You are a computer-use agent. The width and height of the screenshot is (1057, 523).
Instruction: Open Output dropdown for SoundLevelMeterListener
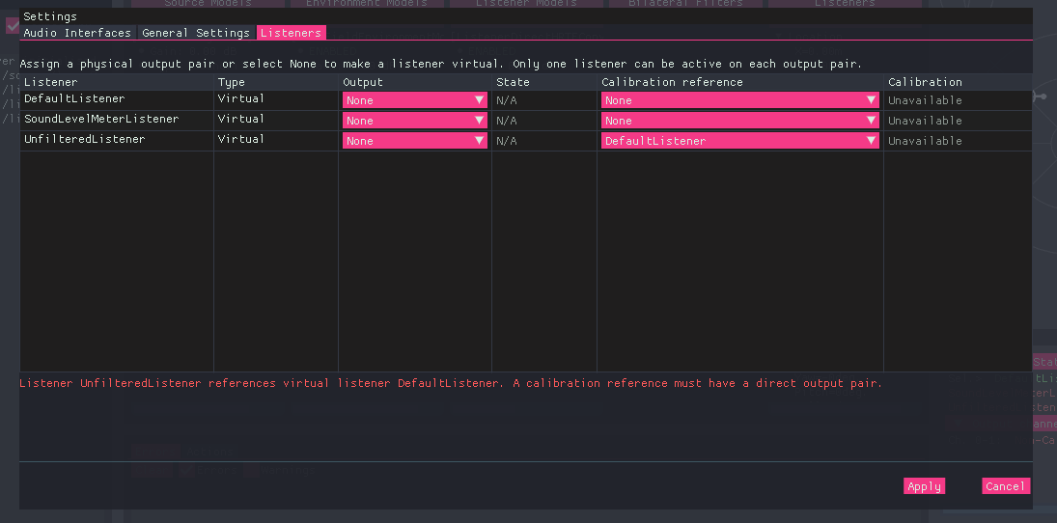(x=414, y=121)
